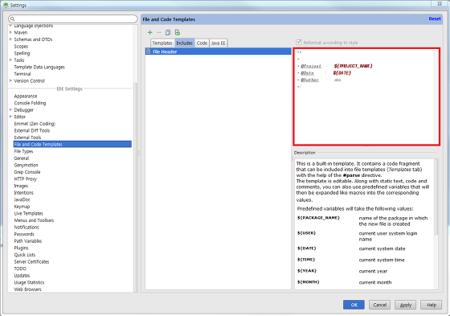
Task: Click the search magnifier icon
Action: [x=12, y=19]
